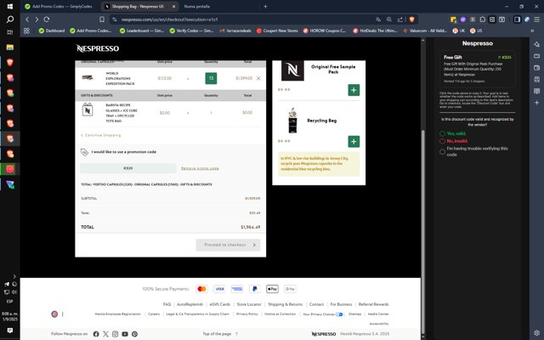Open Windows search magnifier on taskbar

9,20
